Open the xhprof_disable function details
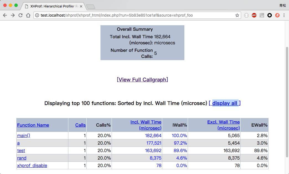The height and width of the screenshot is (174, 289). coord(32,165)
